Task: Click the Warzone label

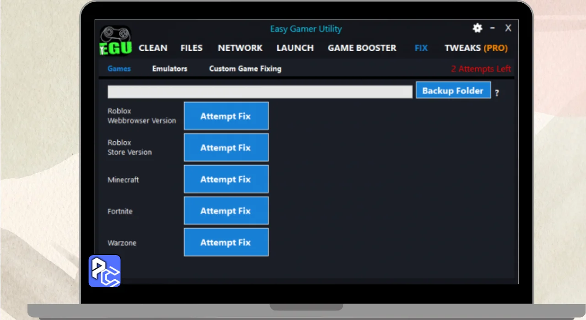Action: point(122,243)
